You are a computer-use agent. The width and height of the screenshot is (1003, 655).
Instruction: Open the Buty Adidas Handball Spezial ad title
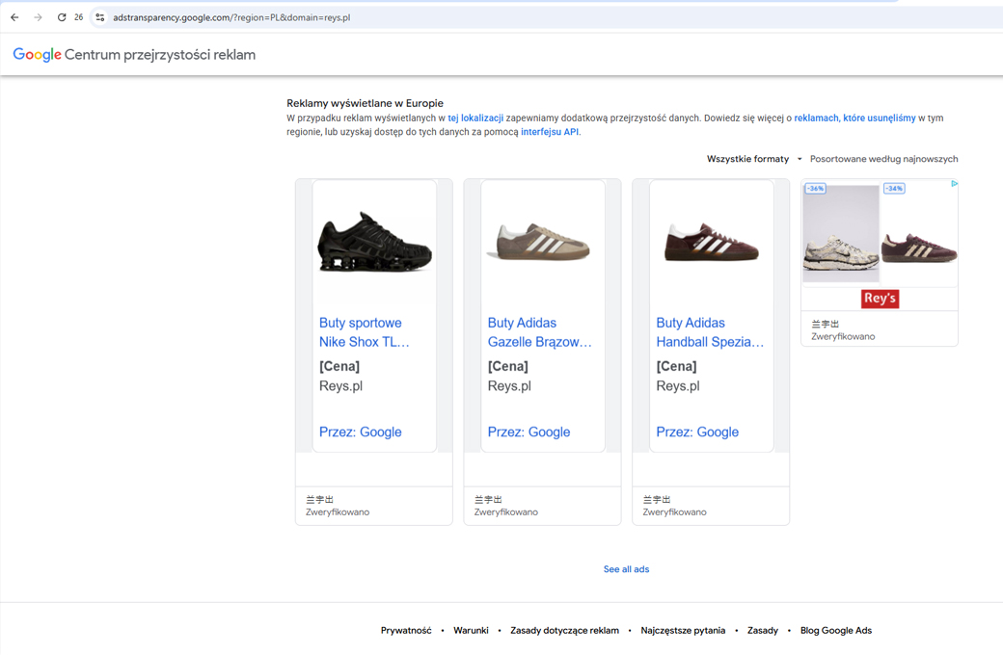tap(710, 332)
